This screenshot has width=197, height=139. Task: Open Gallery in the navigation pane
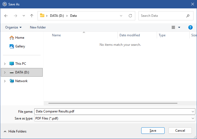[20, 46]
